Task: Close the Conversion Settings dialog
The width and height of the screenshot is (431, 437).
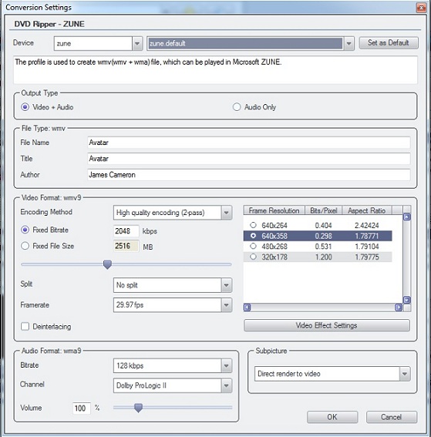Action: [421, 7]
